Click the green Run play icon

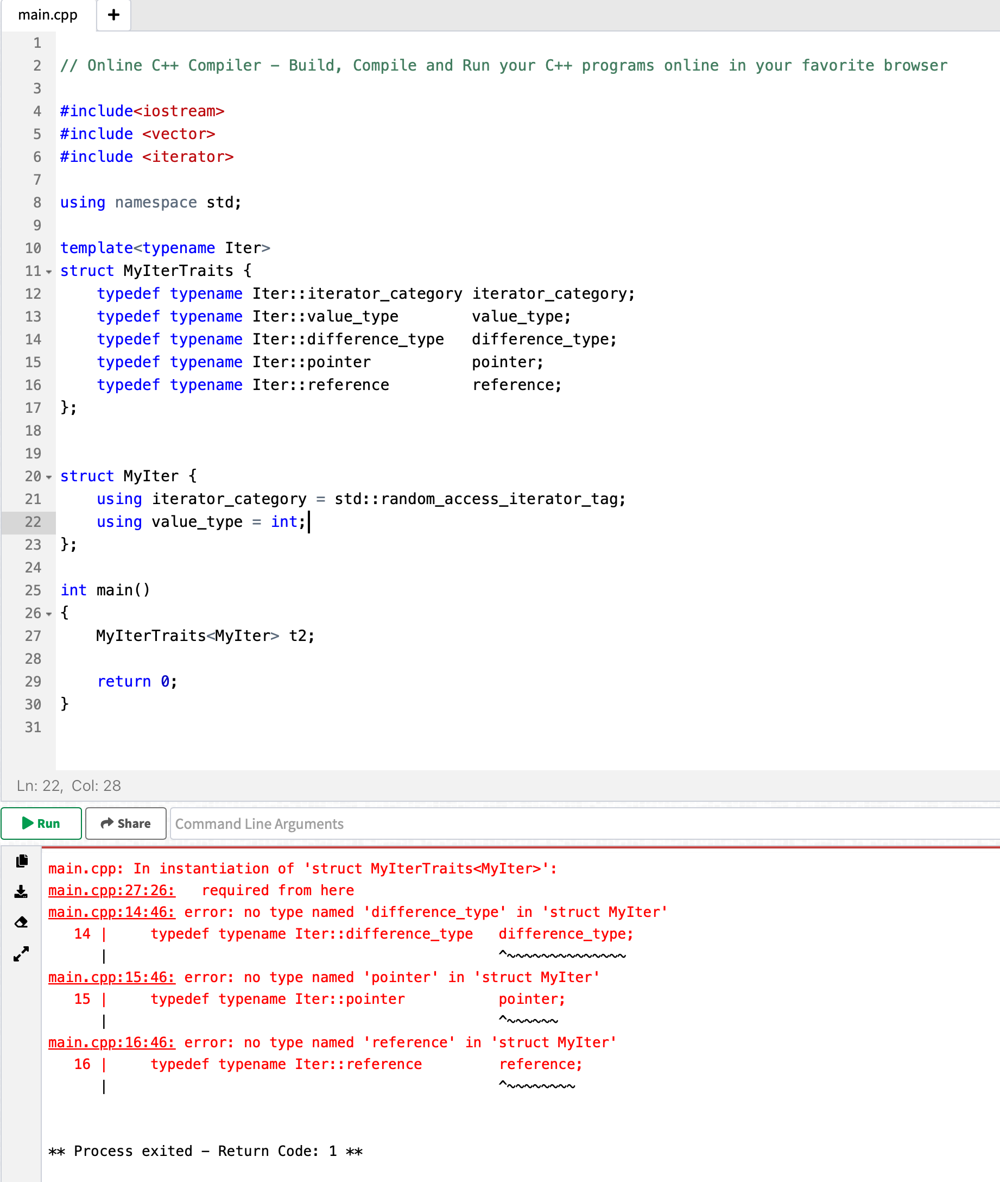click(27, 823)
